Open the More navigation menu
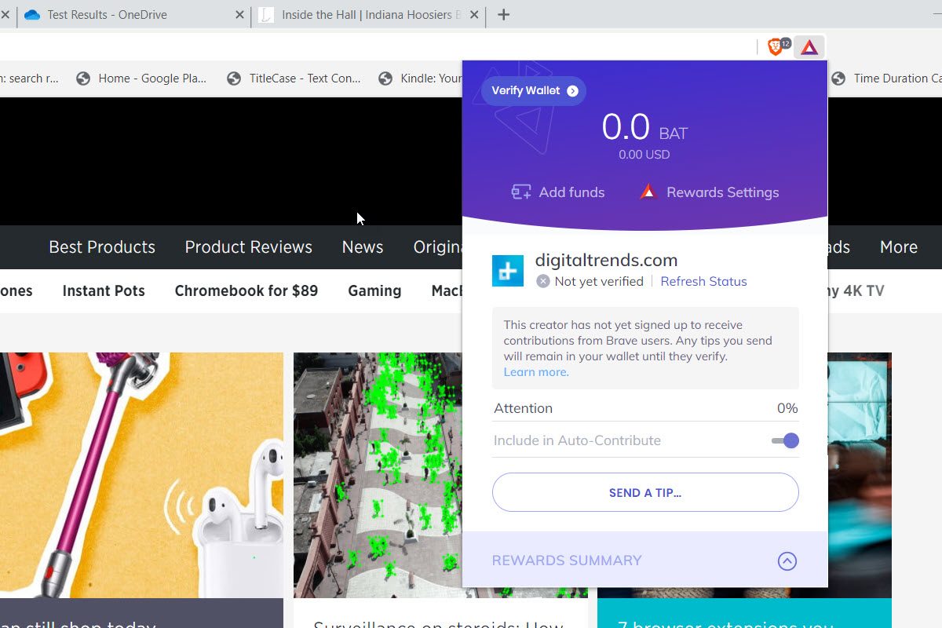The image size is (942, 628). 899,246
